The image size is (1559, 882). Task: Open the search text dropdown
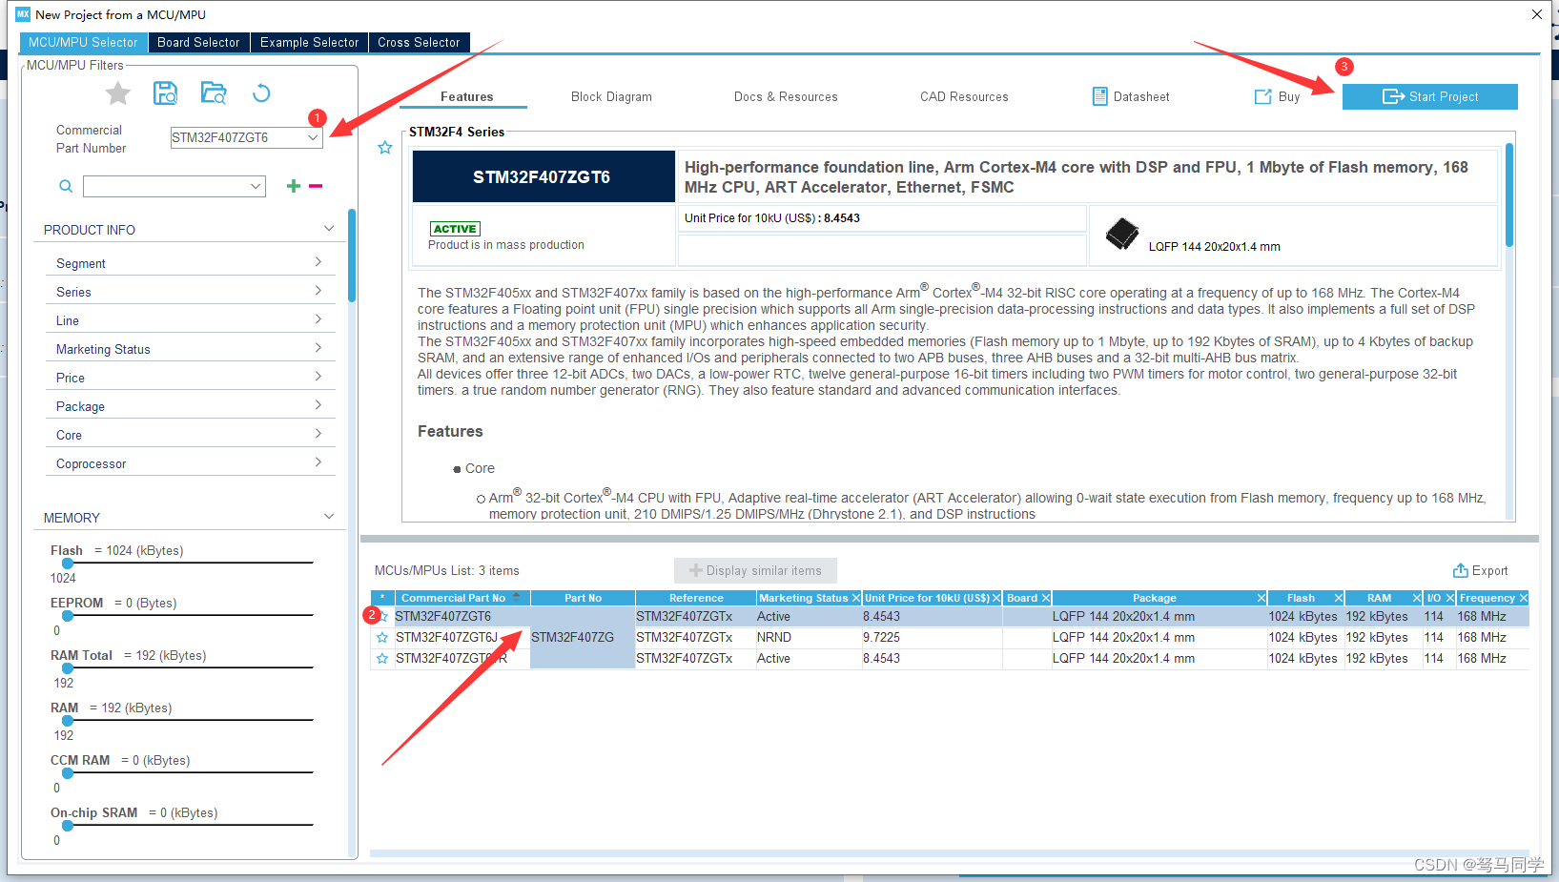click(256, 186)
